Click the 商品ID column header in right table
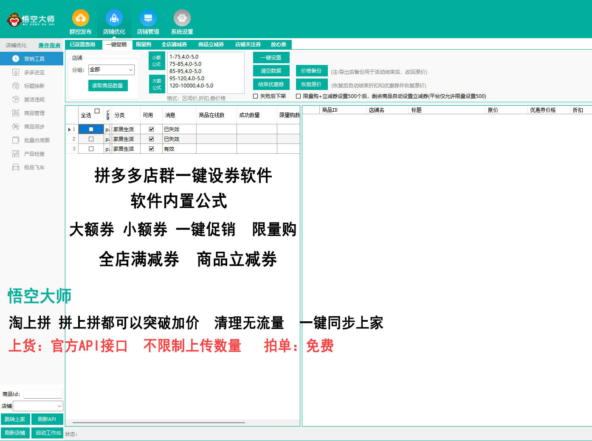Viewport: 592px width, 441px height. [342, 110]
